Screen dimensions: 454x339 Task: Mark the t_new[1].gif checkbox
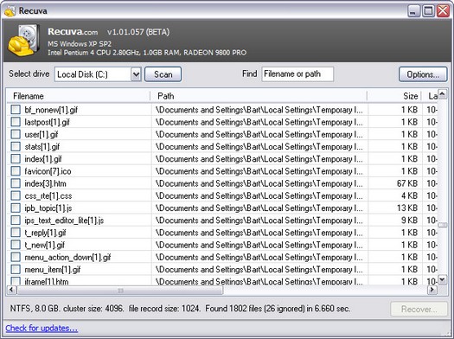(16, 245)
